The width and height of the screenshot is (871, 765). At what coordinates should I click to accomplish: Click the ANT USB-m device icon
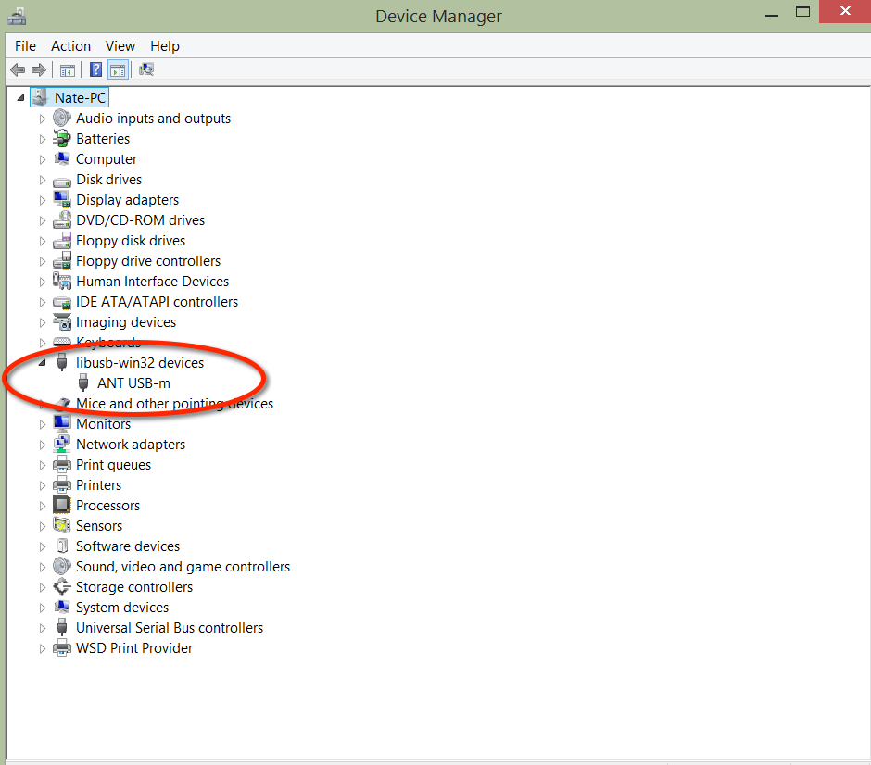point(83,383)
